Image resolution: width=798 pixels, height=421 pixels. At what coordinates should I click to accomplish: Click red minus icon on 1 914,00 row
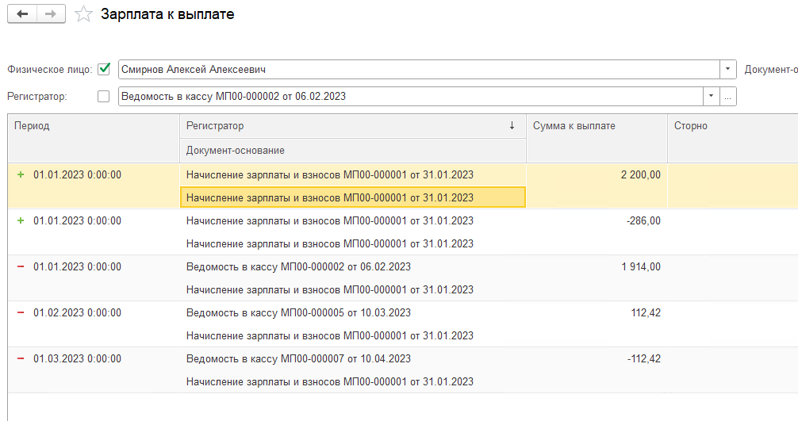(x=21, y=266)
